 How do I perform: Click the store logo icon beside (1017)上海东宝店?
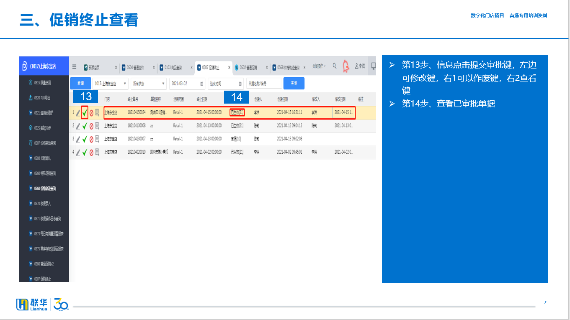click(x=25, y=66)
